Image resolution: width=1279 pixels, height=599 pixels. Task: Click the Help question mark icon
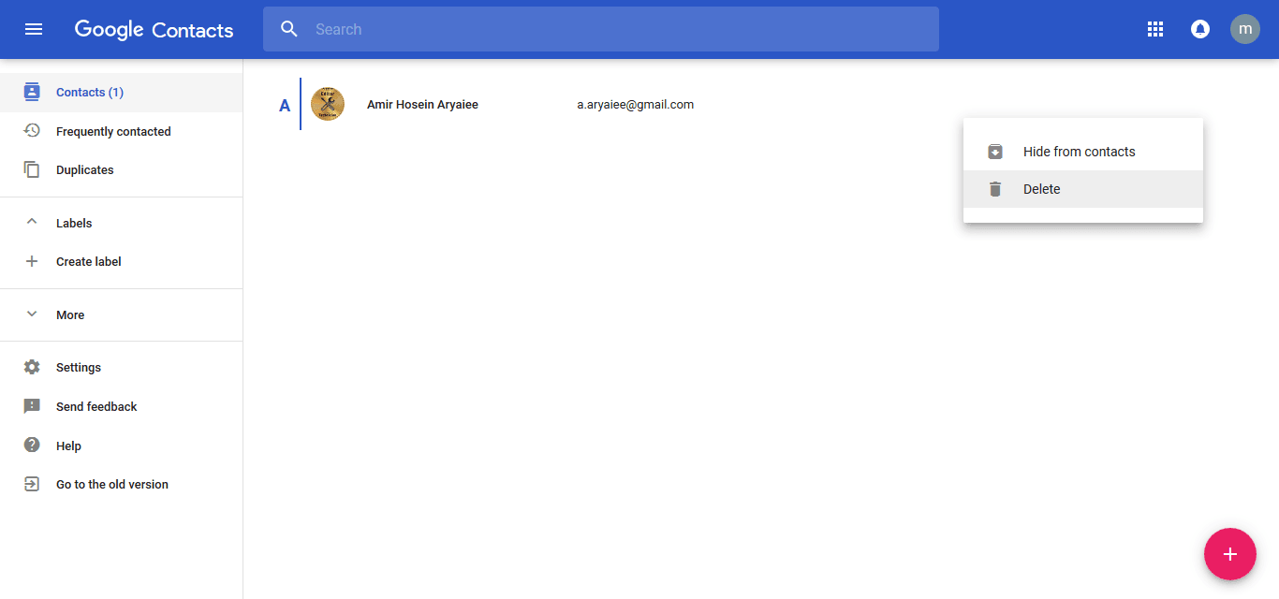[x=32, y=446]
